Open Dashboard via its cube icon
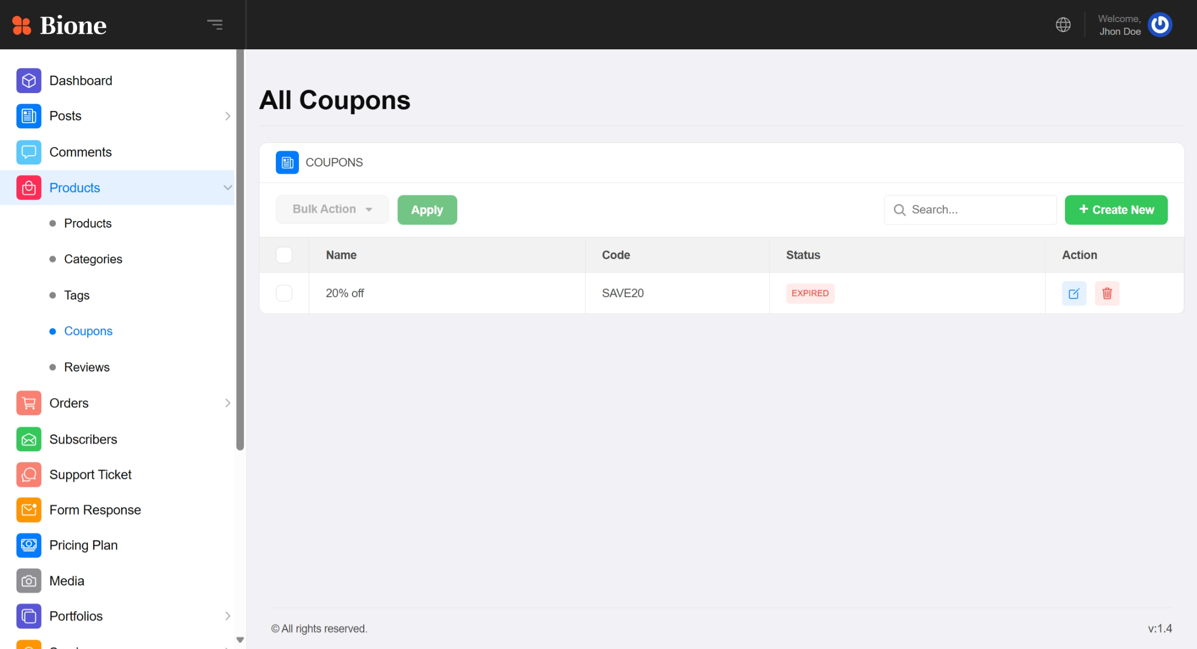 coord(29,81)
